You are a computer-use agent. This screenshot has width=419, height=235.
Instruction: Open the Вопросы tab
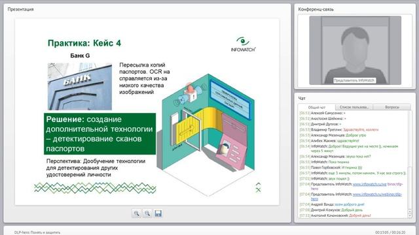[x=392, y=107]
